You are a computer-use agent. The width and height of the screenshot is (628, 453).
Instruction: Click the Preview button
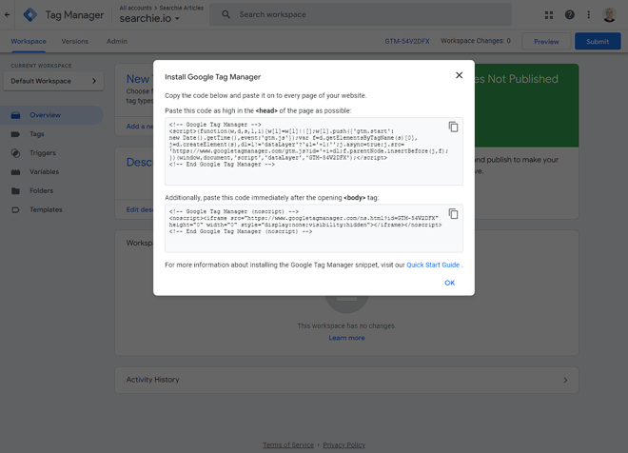546,41
